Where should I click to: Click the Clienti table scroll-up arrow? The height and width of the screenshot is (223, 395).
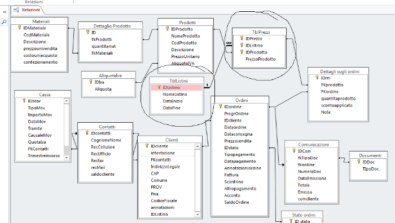tap(197, 146)
